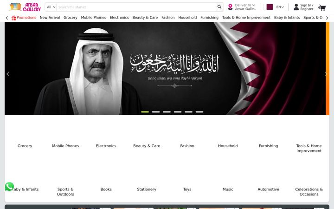Click the Ansar Gallery logo
This screenshot has width=334, height=209.
point(25,7)
